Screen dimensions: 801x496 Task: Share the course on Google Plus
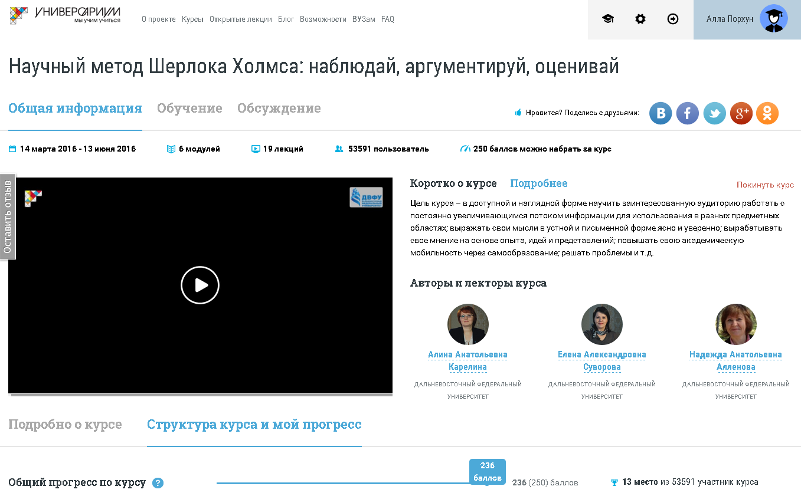[x=741, y=113]
